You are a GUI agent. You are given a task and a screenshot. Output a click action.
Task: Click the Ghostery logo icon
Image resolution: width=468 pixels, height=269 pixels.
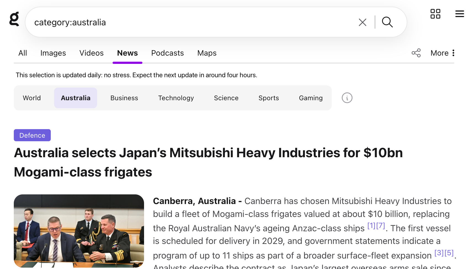click(x=14, y=19)
